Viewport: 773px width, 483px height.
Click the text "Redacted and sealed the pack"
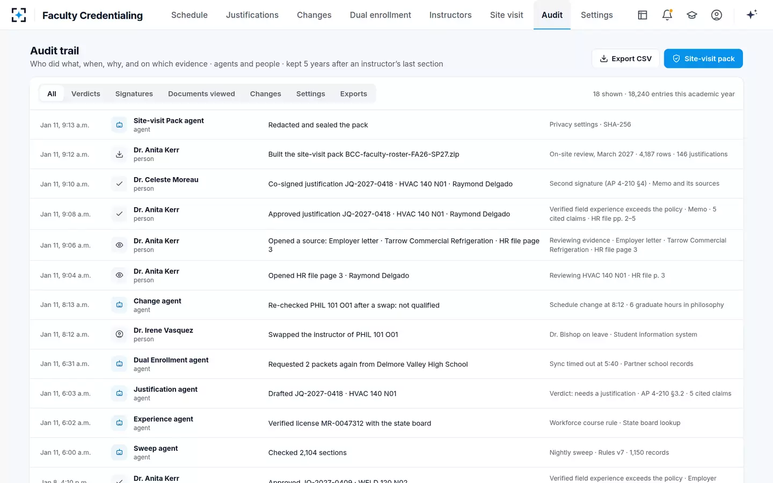point(318,125)
